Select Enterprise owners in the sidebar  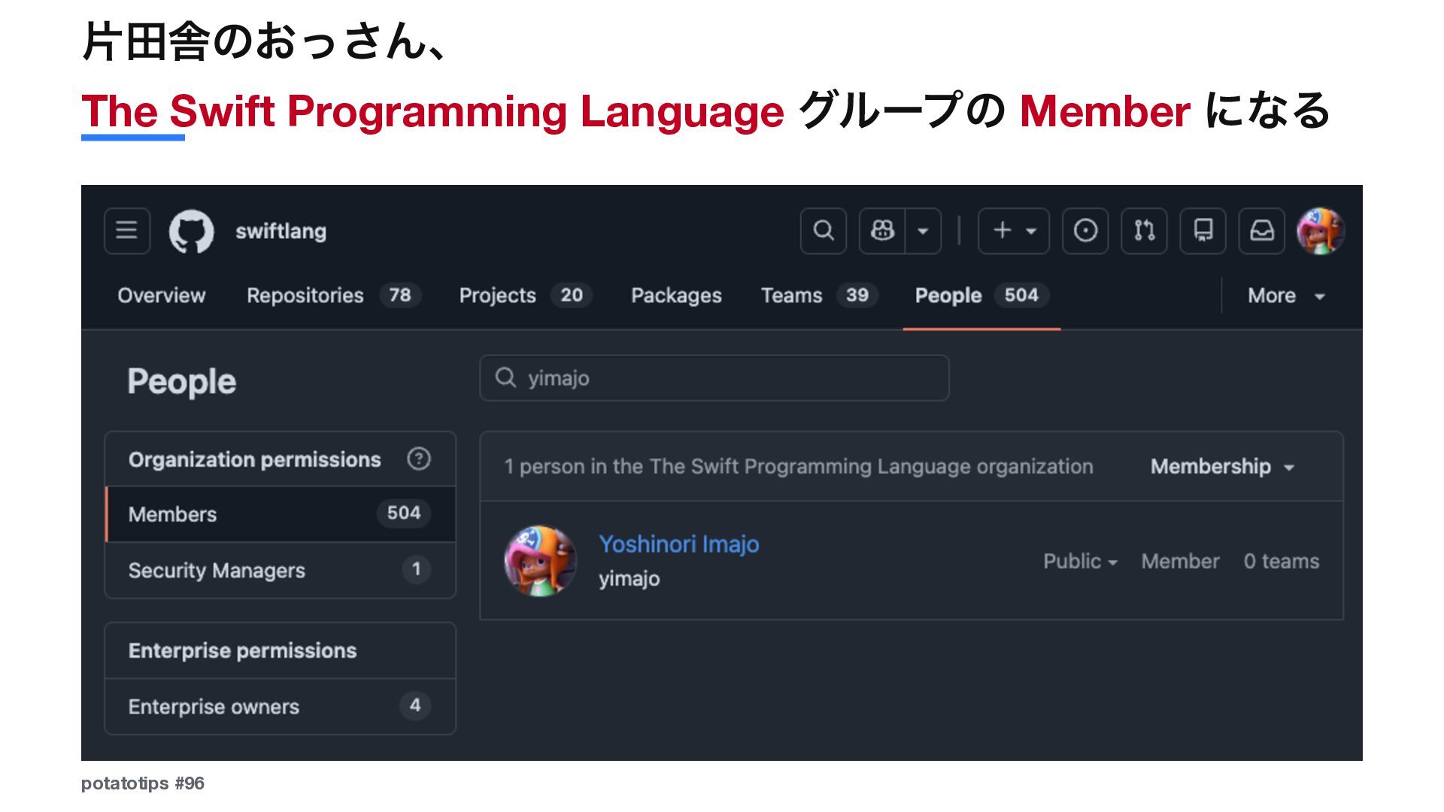point(281,707)
